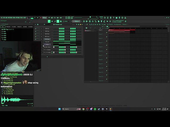Click the Channel rack graph editor icon

point(79,25)
